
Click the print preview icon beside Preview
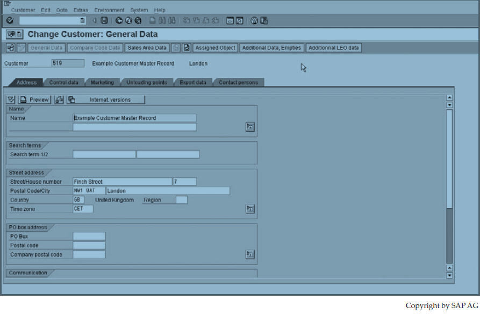pos(58,99)
